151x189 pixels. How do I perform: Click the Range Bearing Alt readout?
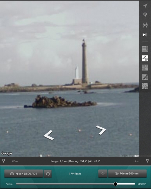(75, 161)
